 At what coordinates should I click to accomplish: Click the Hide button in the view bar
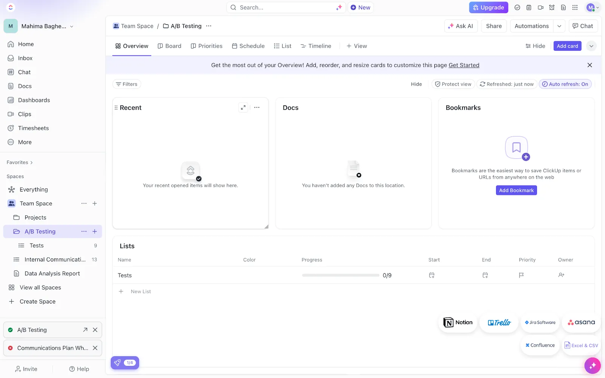pyautogui.click(x=535, y=46)
